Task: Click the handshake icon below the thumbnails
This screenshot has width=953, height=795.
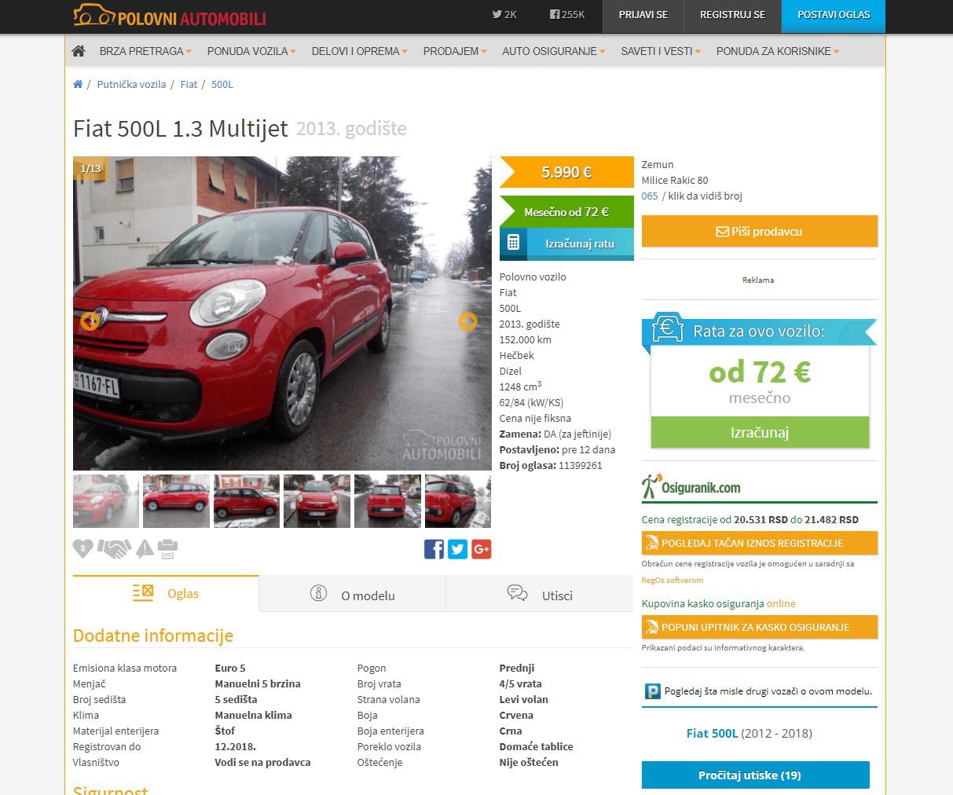Action: (115, 548)
